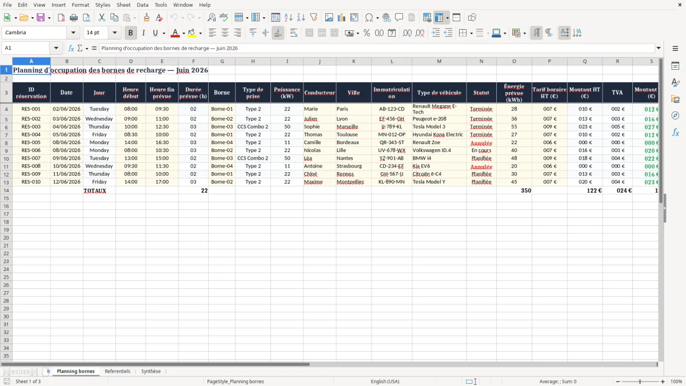Click the Copy icon
This screenshot has height=386, width=686.
114,18
